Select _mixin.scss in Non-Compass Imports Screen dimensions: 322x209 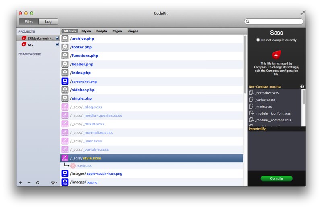pos(263,107)
